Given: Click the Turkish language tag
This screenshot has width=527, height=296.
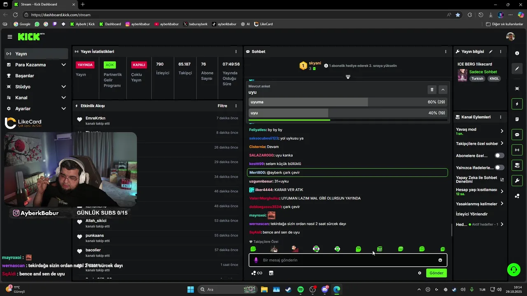Looking at the screenshot, I should (x=478, y=79).
